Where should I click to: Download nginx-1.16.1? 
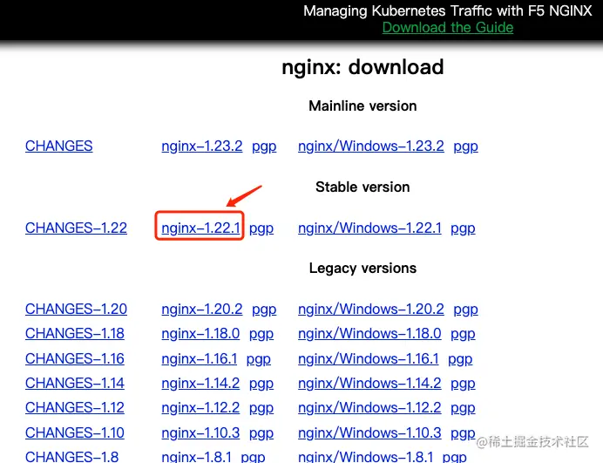(200, 358)
